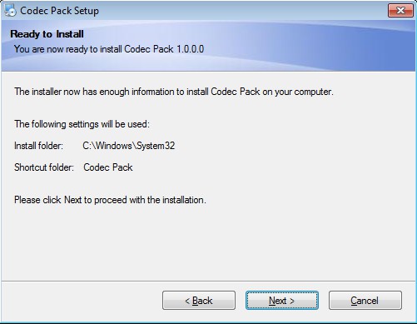
Task: Proceed with the Next > button
Action: (282, 300)
